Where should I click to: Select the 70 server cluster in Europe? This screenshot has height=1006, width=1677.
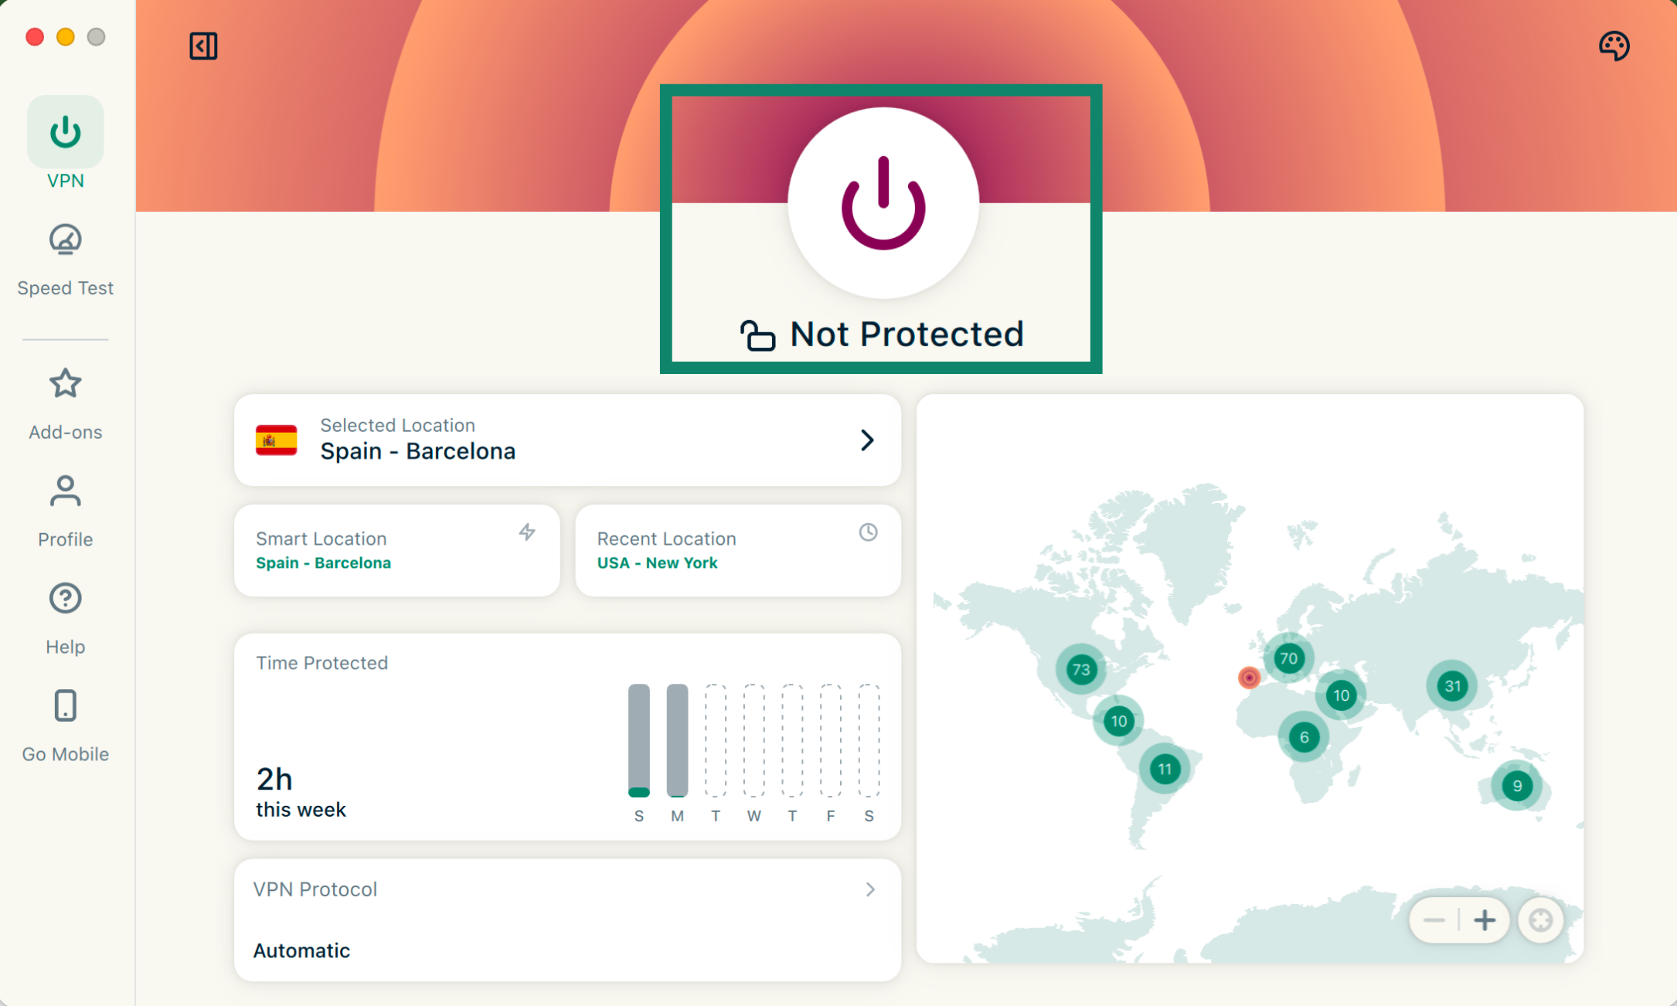tap(1288, 658)
